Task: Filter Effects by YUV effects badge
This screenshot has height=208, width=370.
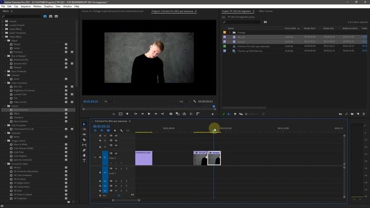Action: pos(56,16)
